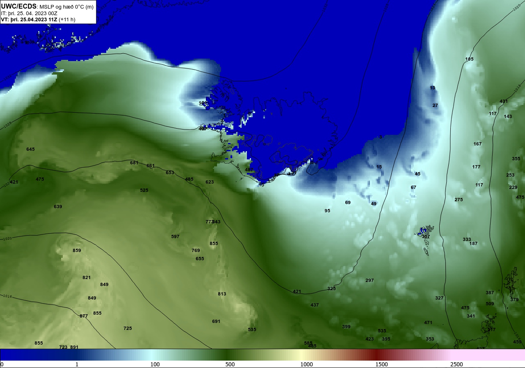
Task: Click the map value 813
Action: [x=222, y=294]
